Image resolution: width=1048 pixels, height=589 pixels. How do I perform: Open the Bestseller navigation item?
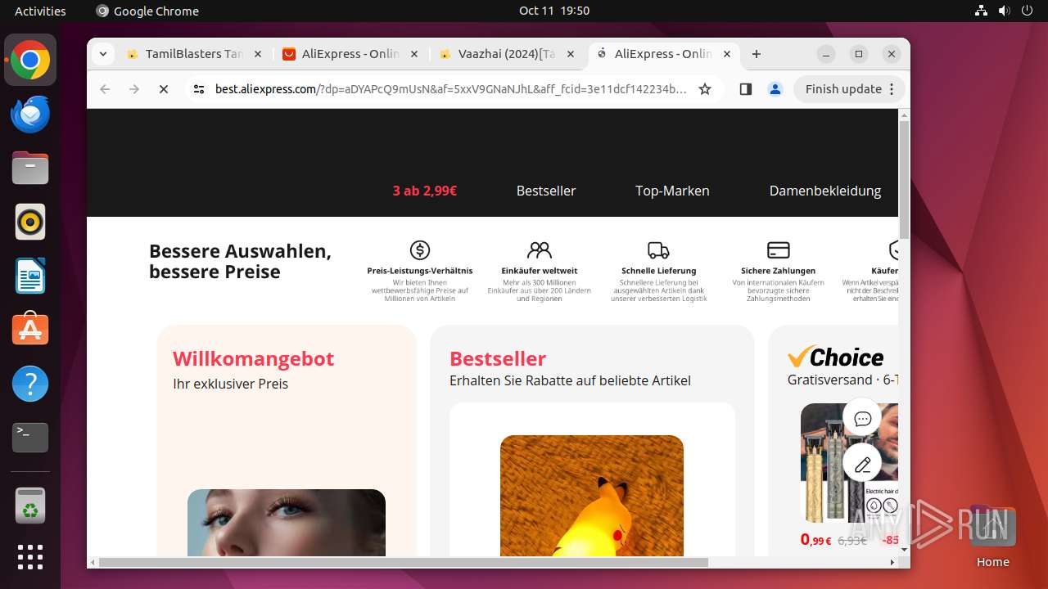546,191
